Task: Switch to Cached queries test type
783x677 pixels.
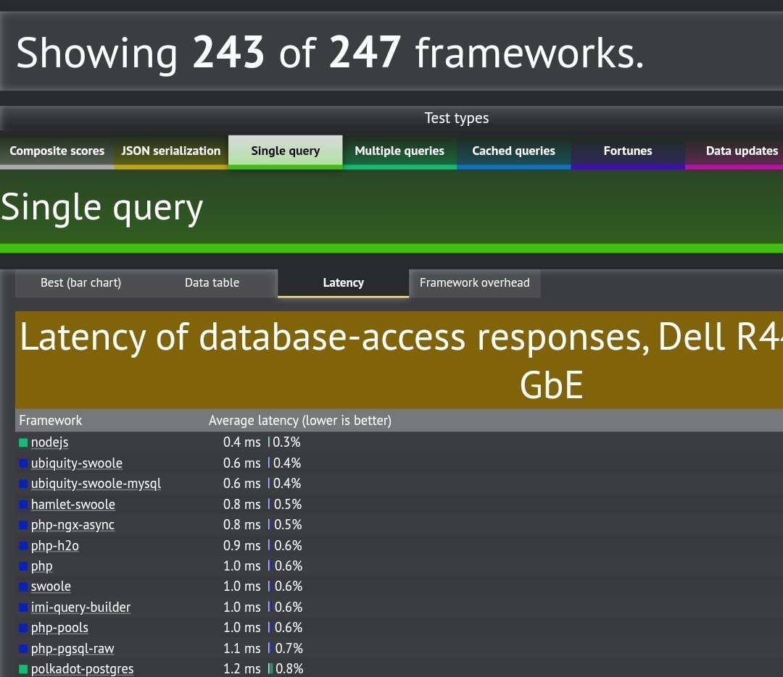Action: (x=513, y=151)
